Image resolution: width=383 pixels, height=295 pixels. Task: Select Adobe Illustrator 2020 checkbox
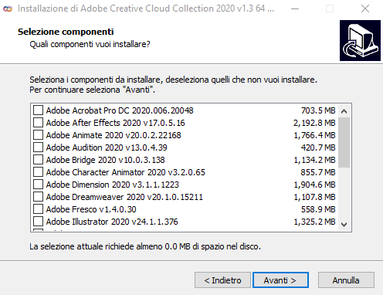coord(38,222)
